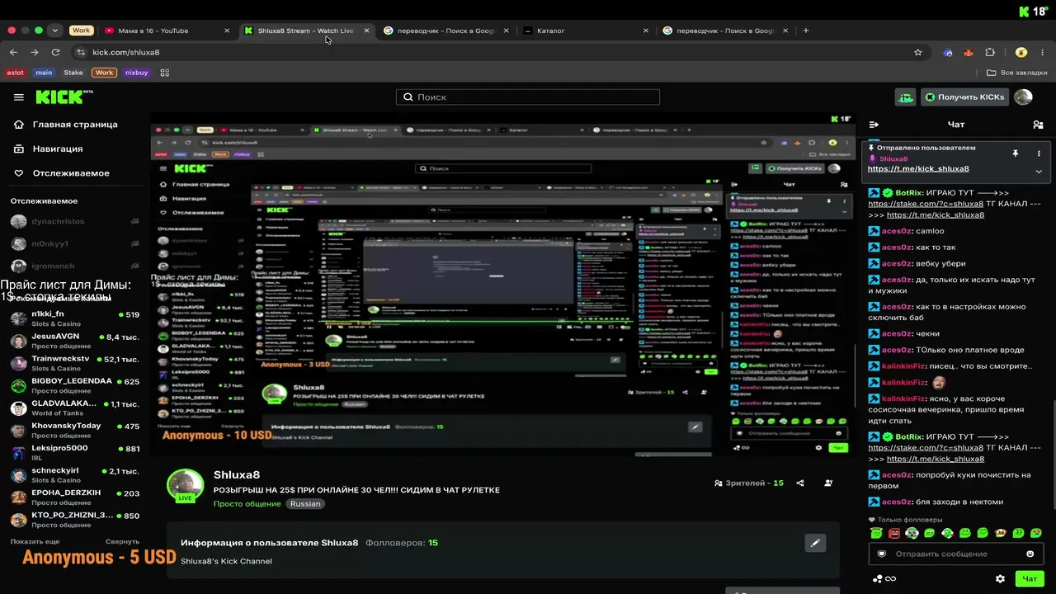
Task: Share the Shluxa8 stream
Action: [x=800, y=483]
